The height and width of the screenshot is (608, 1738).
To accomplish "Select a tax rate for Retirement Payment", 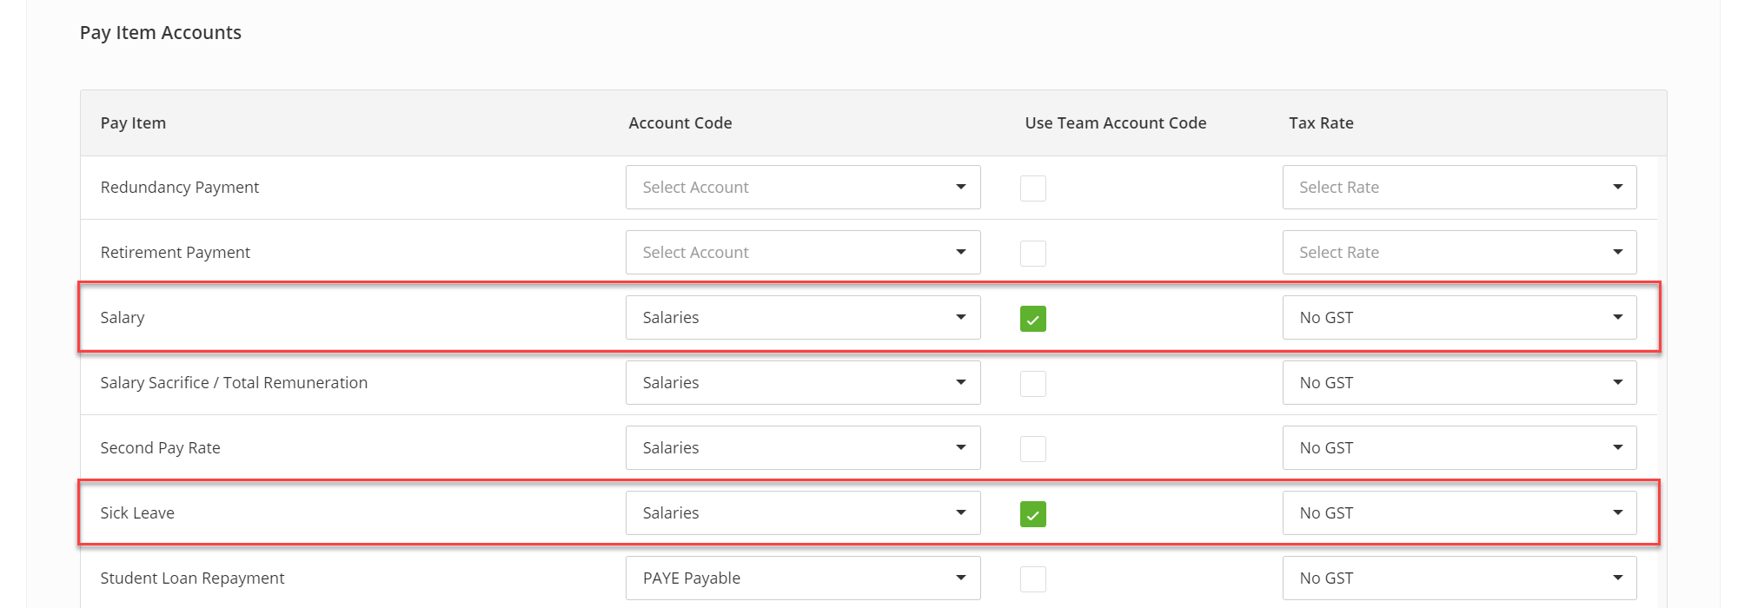I will 1459,253.
